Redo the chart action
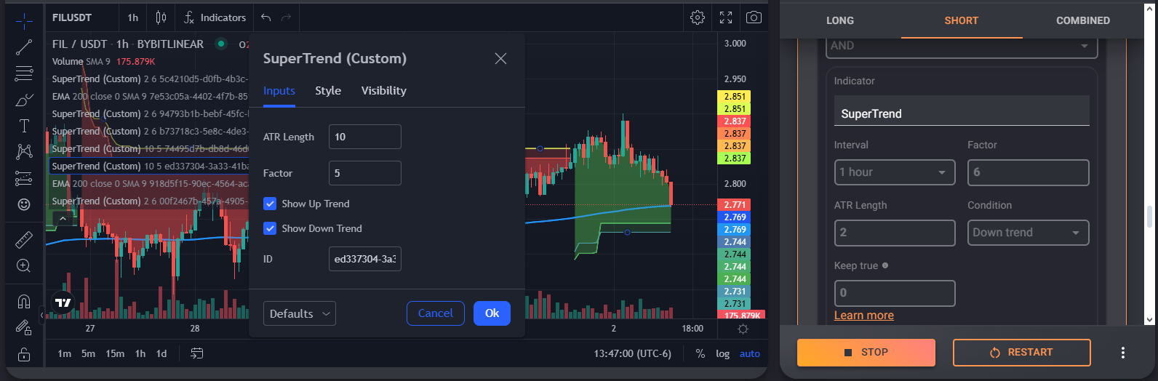This screenshot has height=381, width=1158. [287, 17]
